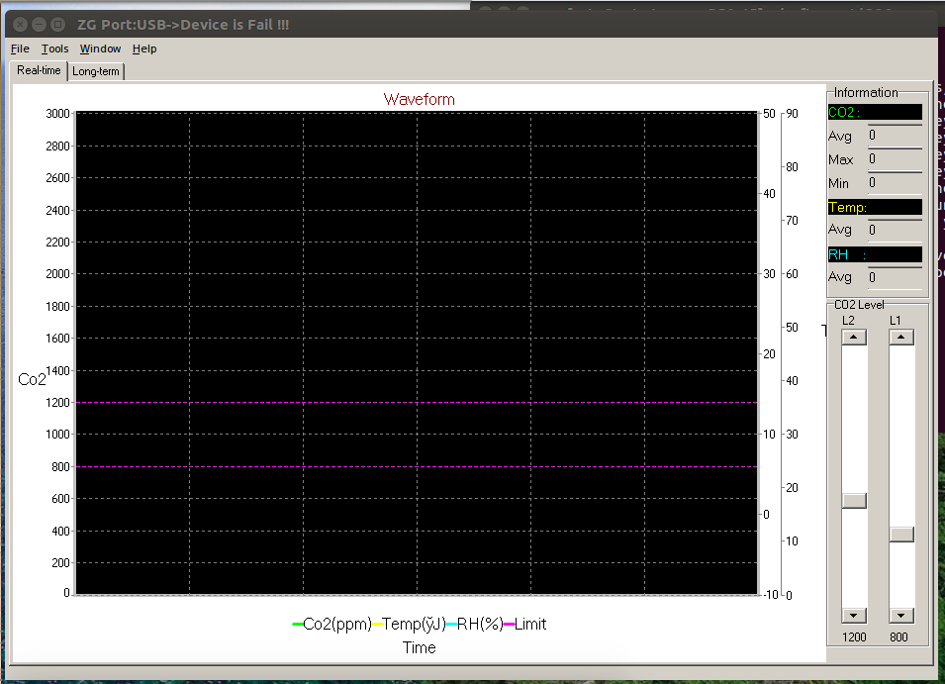This screenshot has height=684, width=945.
Task: Click the yellow Temp header label
Action: point(875,207)
